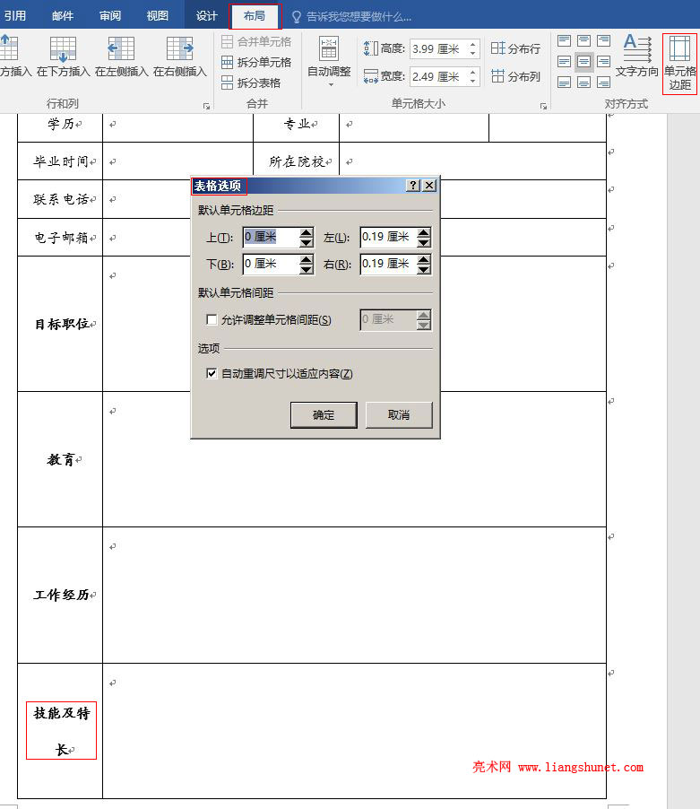700x809 pixels.
Task: Switch to the Layout (布局) tab
Action: 255,16
